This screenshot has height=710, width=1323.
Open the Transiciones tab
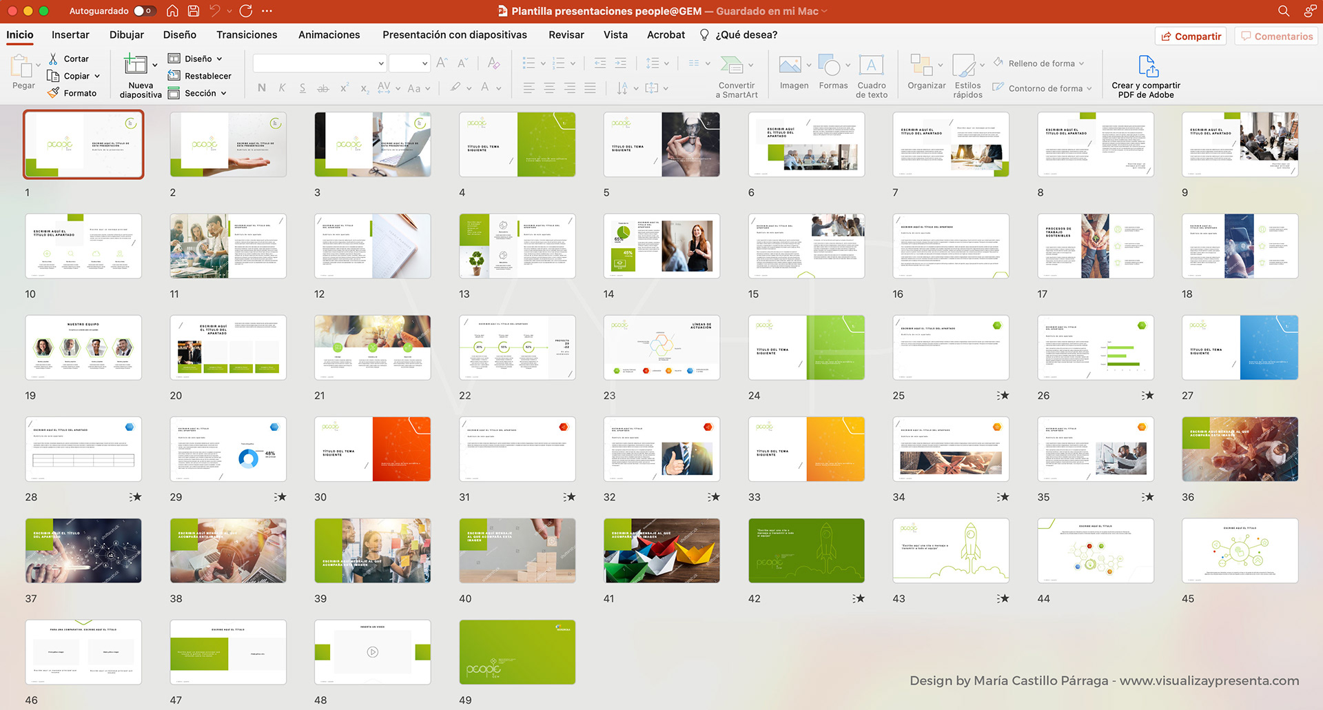(247, 34)
